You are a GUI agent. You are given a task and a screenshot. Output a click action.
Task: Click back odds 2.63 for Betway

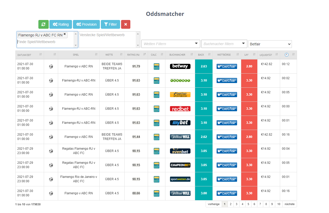click(204, 66)
